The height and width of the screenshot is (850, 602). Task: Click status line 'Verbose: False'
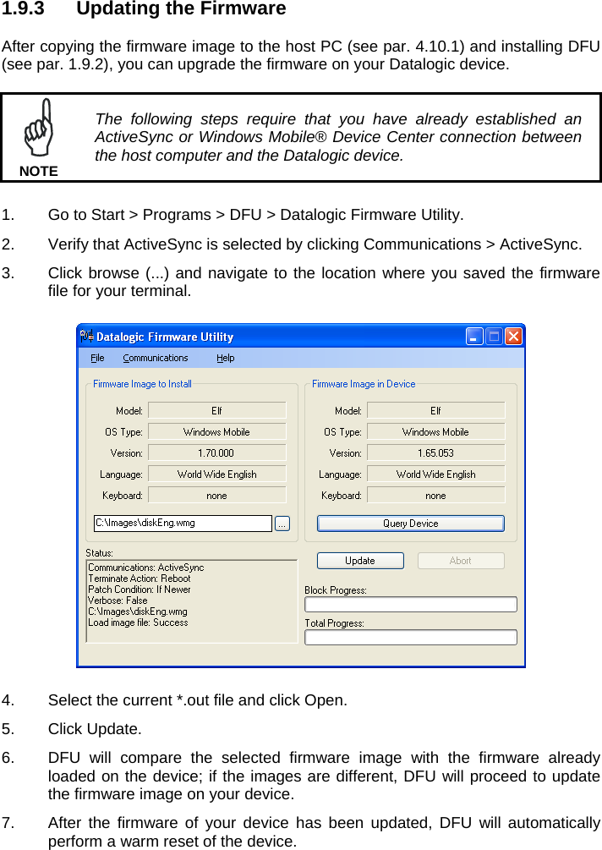pyautogui.click(x=118, y=600)
